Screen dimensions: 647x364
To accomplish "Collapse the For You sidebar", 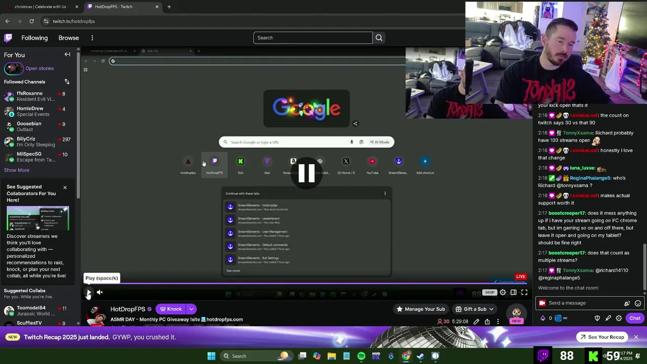I will pyautogui.click(x=67, y=55).
